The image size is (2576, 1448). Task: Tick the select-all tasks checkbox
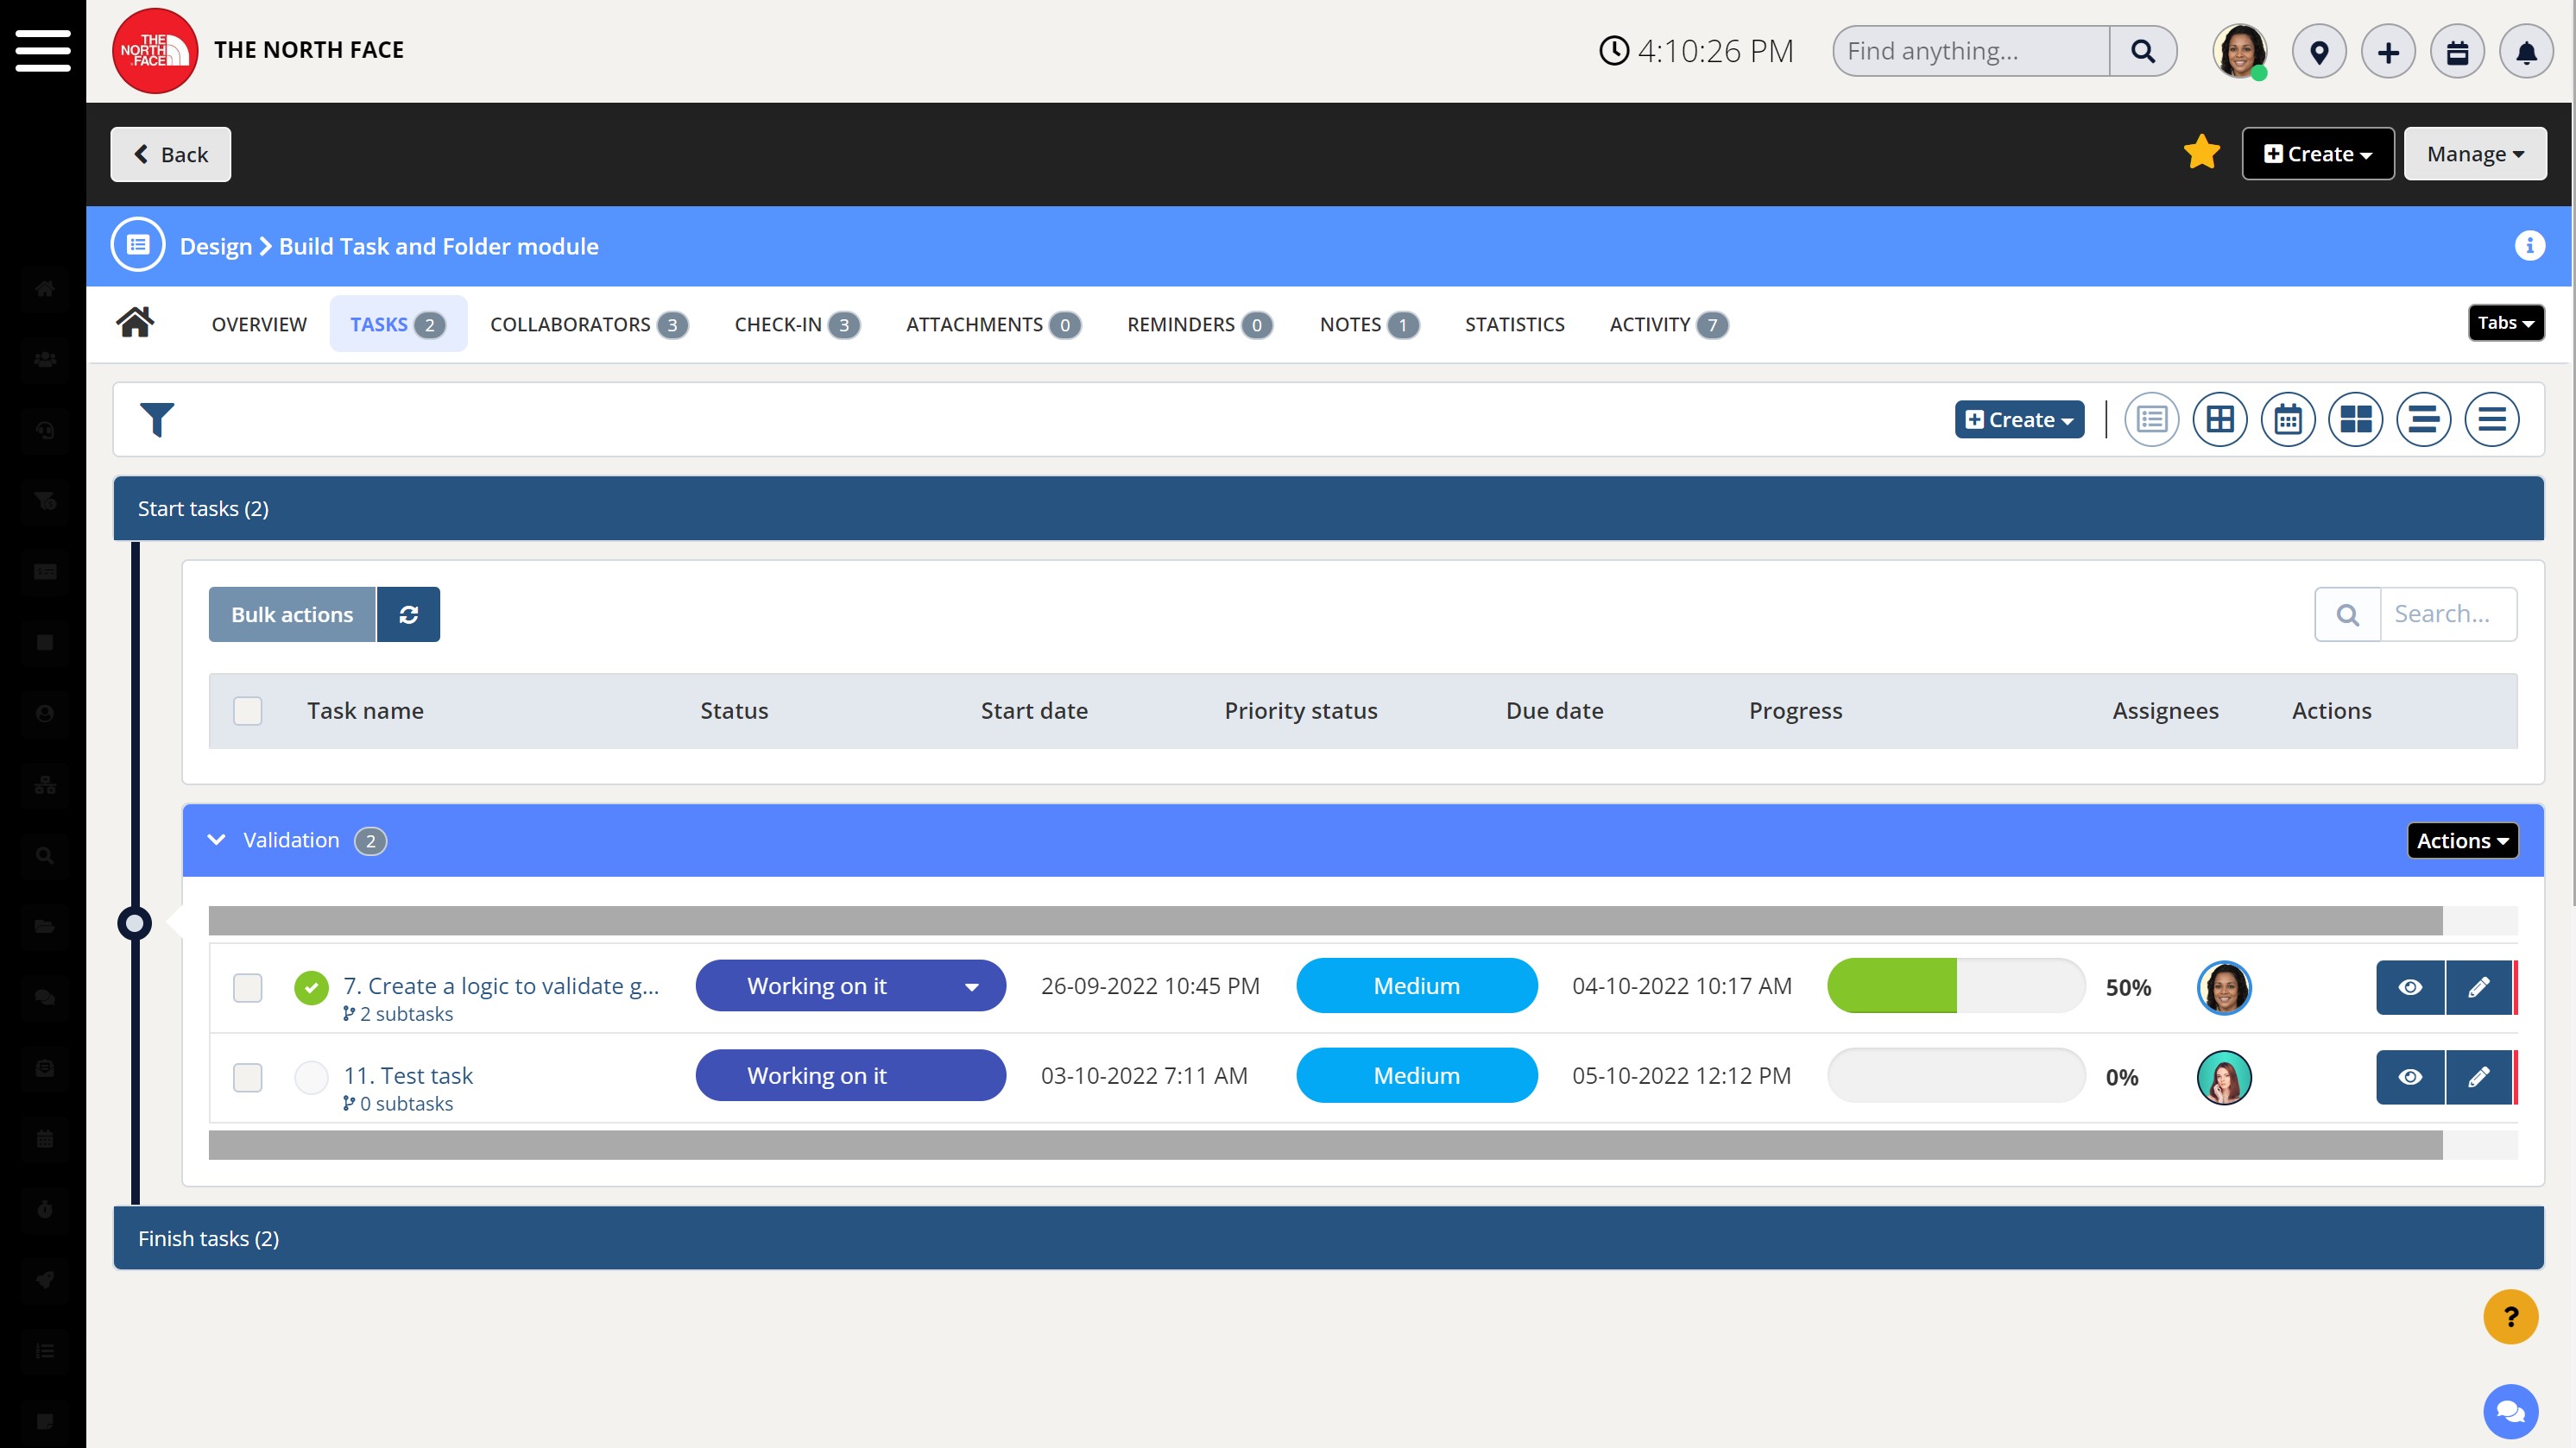247,710
